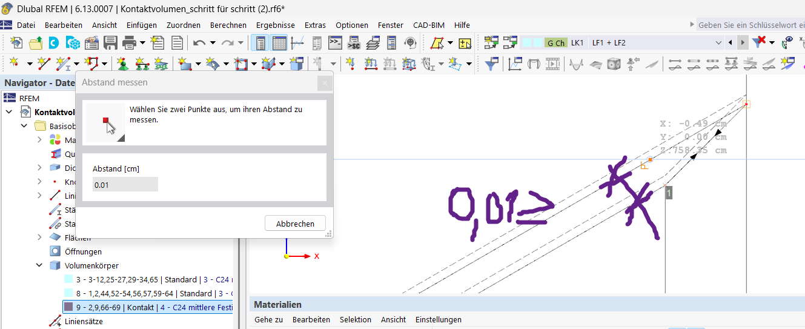
Task: Toggle the eye visibility icon in toolbar
Action: (788, 42)
